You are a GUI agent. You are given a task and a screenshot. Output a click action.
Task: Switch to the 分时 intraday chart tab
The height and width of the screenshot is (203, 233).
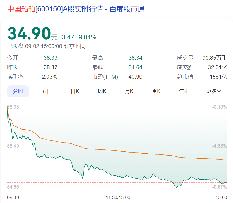[18, 91]
